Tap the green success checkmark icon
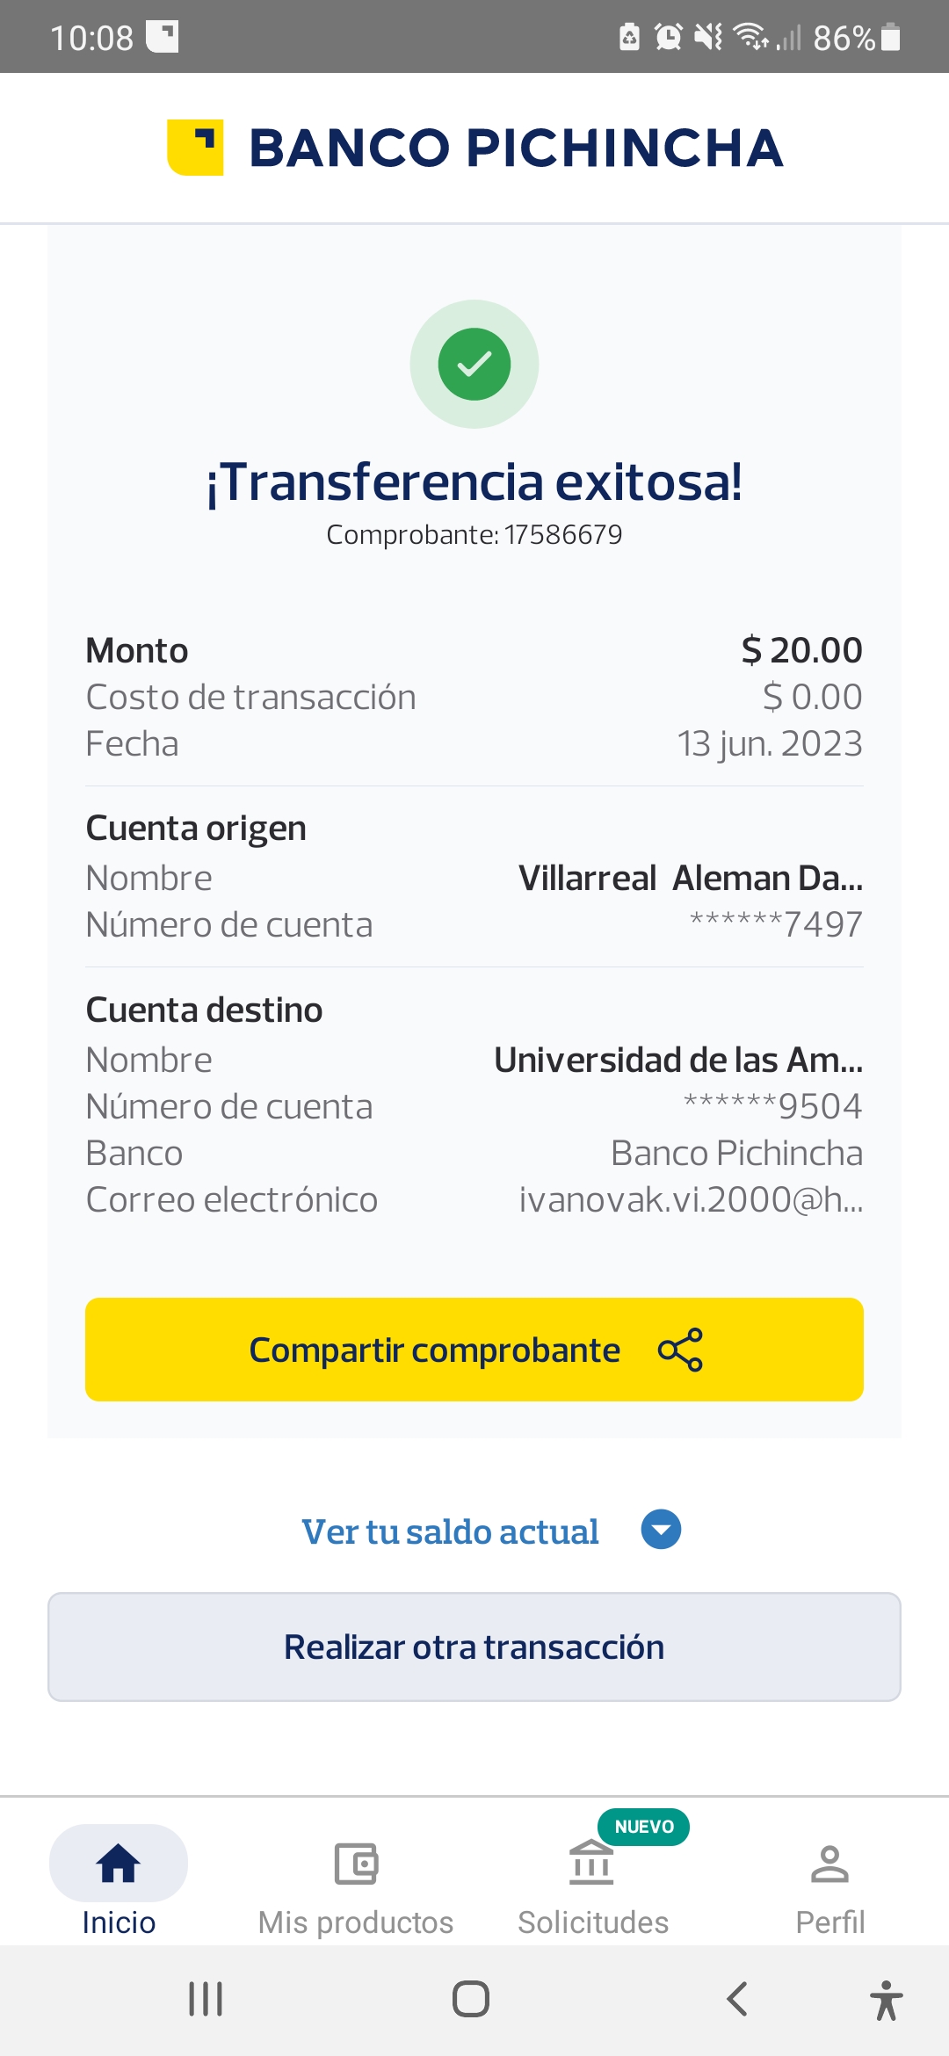The image size is (949, 2056). pyautogui.click(x=474, y=364)
